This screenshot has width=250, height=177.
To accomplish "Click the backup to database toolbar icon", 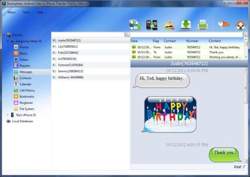I will coord(135,25).
